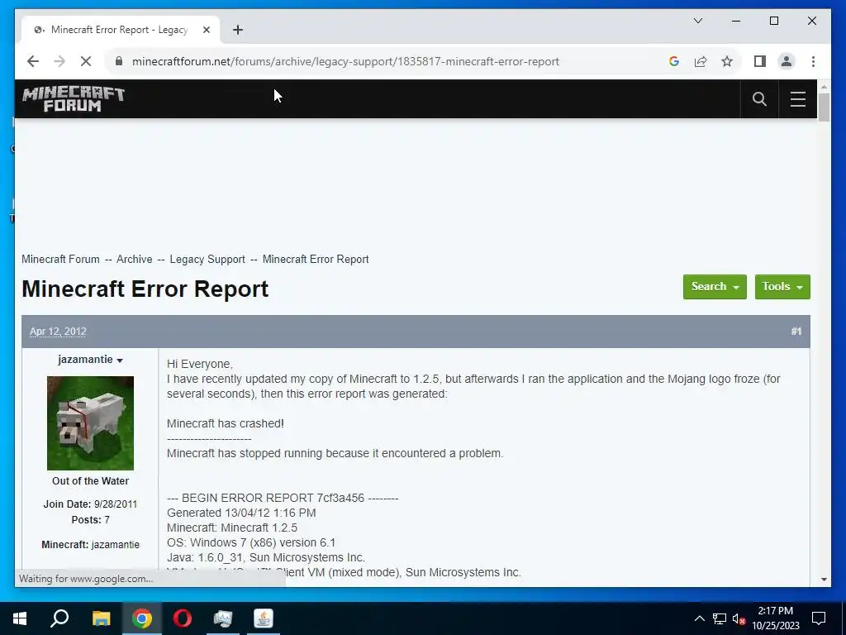Click the scrollbar down arrow
The width and height of the screenshot is (846, 635).
824,580
